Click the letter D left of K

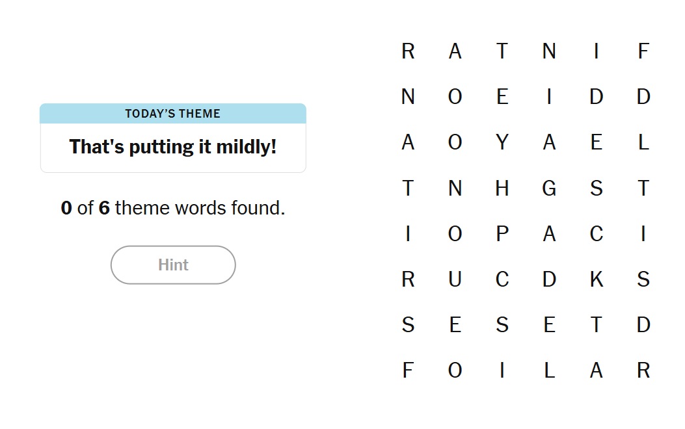click(x=549, y=279)
